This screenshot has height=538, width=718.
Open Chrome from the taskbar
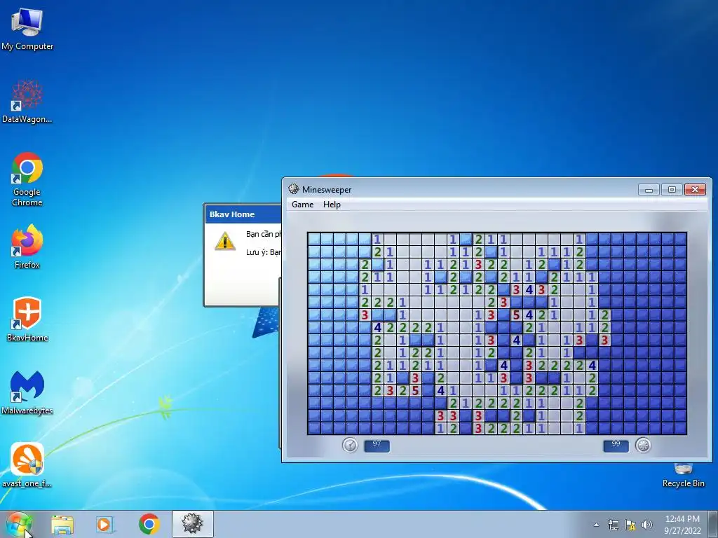click(149, 524)
